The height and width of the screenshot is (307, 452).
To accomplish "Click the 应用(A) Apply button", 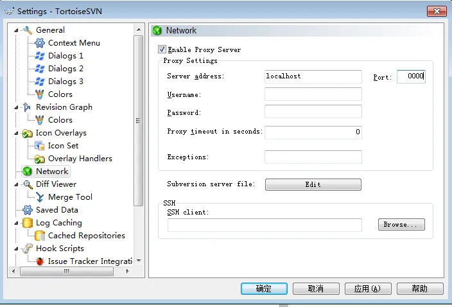I will tap(368, 288).
